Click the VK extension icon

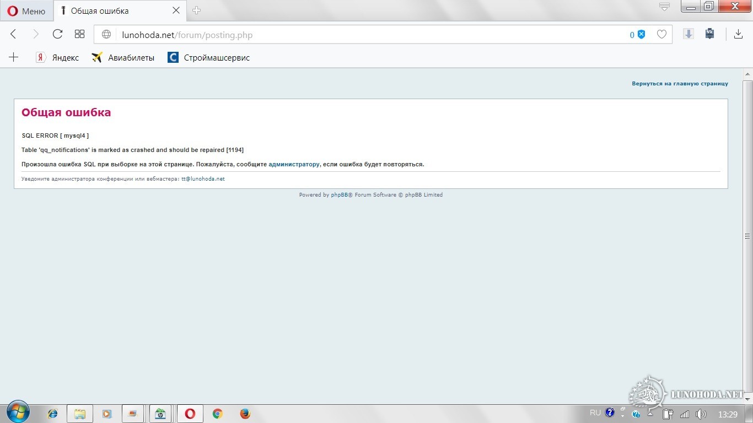point(710,34)
